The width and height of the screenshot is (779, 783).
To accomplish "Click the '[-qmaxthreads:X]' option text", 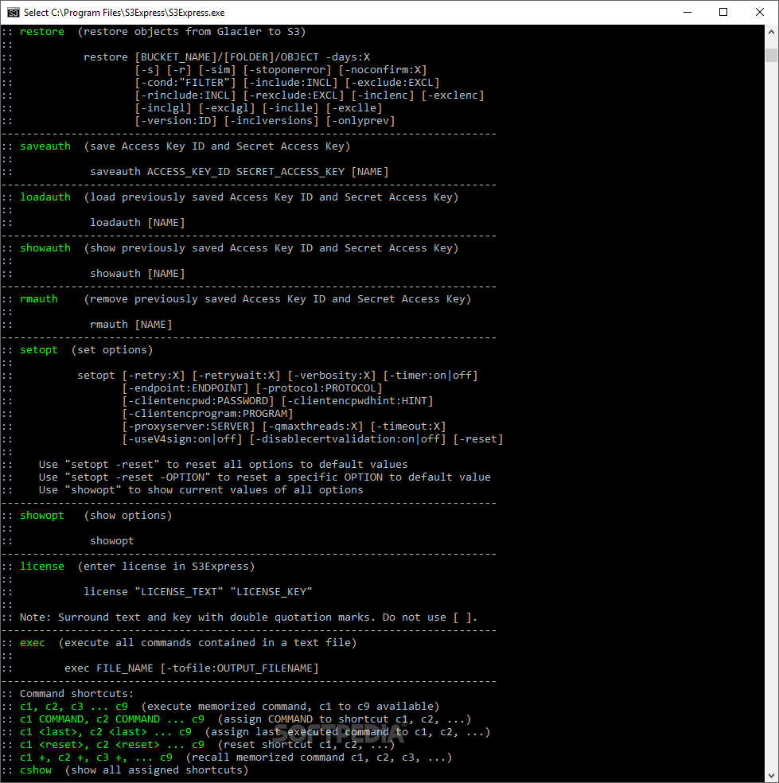I will point(313,427).
